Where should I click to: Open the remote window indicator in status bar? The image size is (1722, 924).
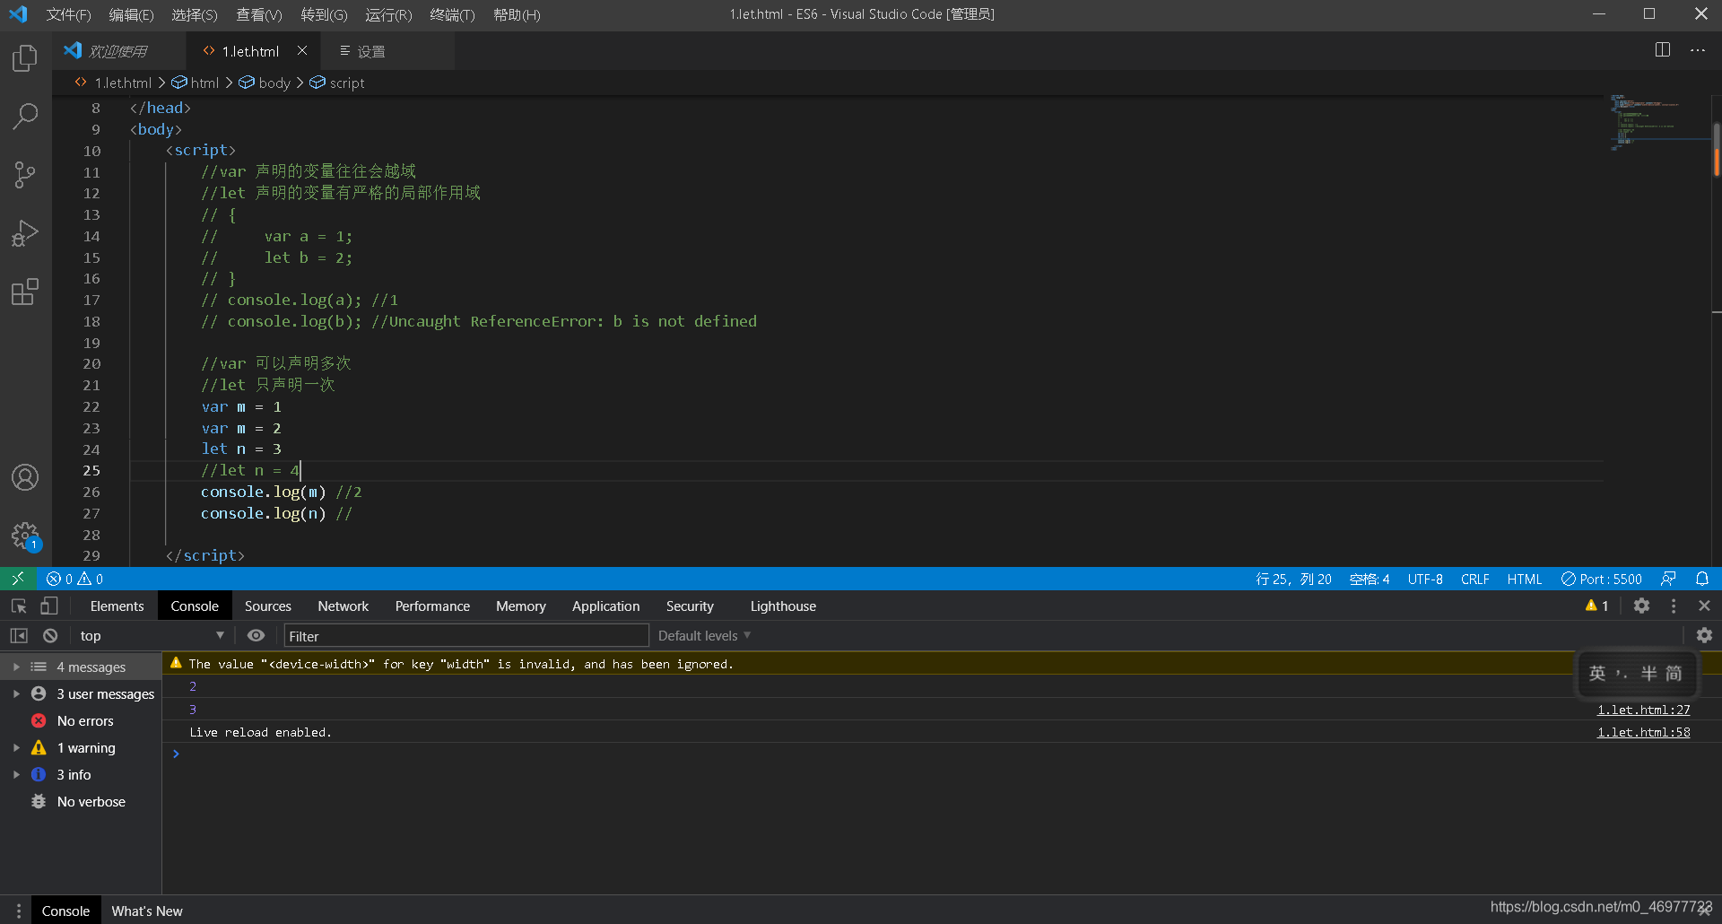tap(18, 579)
